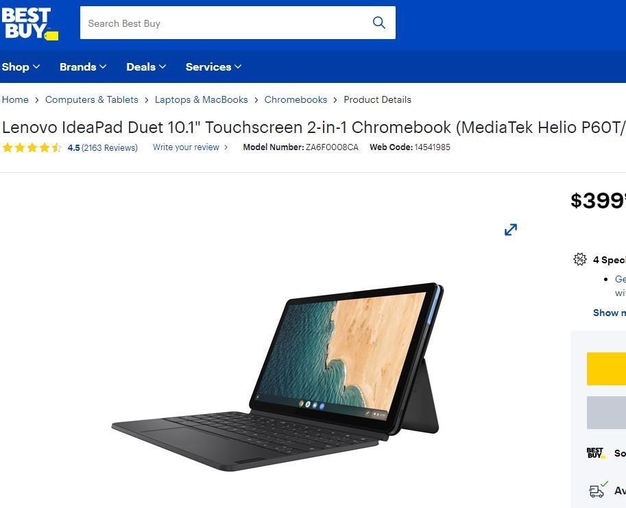Click in the Search Best Buy field
Screen dimensions: 626x508
point(226,23)
